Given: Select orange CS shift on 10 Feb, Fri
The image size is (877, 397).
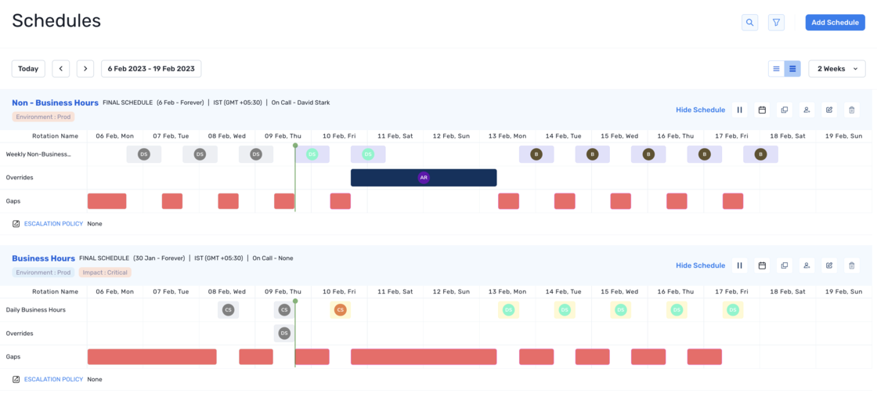Looking at the screenshot, I should tap(340, 310).
